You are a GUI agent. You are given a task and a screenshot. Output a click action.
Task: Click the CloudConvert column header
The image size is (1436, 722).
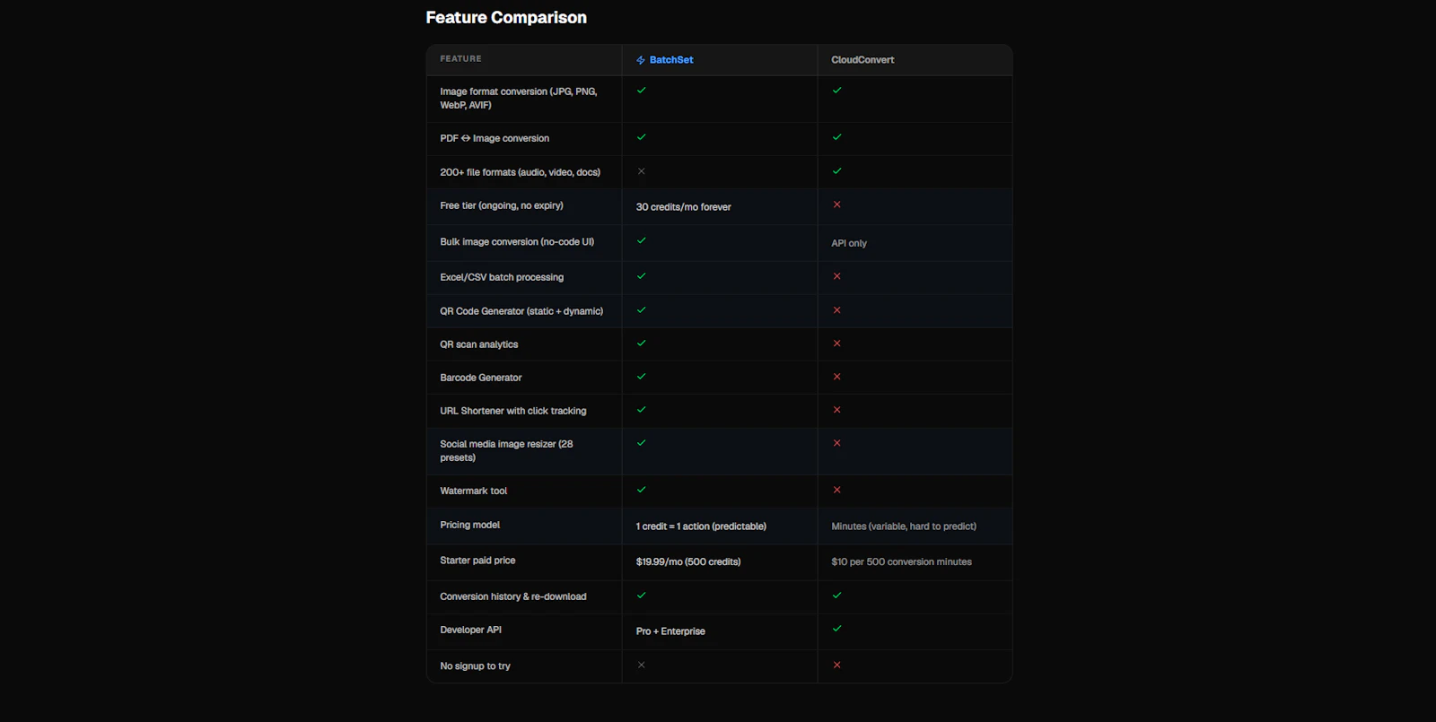coord(862,60)
